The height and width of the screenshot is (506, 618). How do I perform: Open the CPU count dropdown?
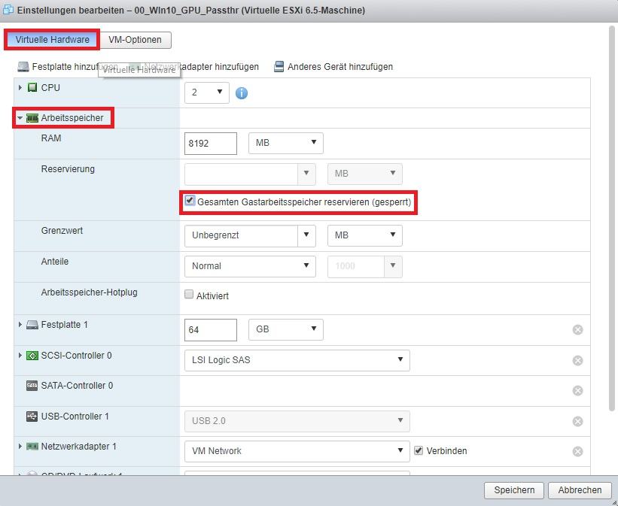click(206, 92)
